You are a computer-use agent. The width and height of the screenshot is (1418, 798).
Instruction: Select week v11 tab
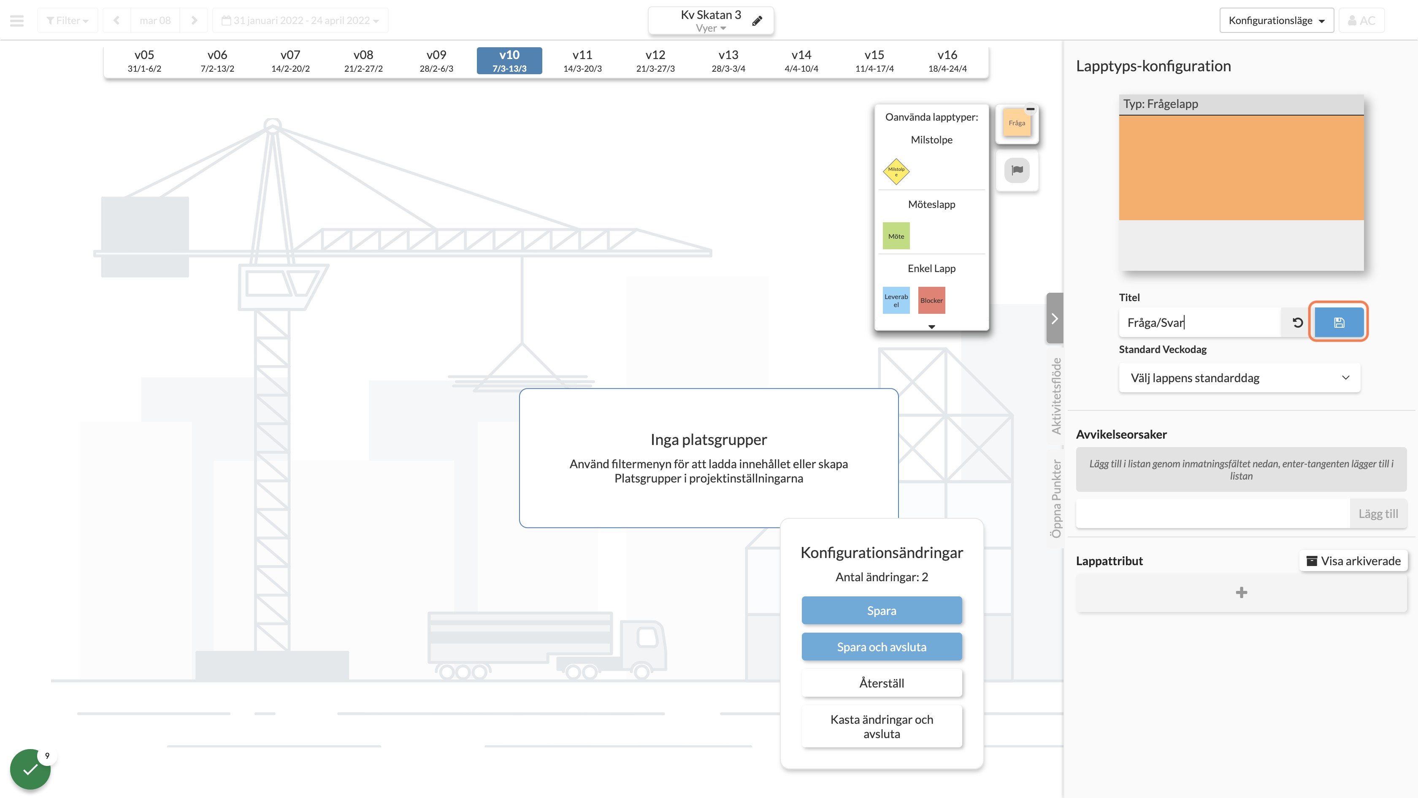pyautogui.click(x=582, y=60)
